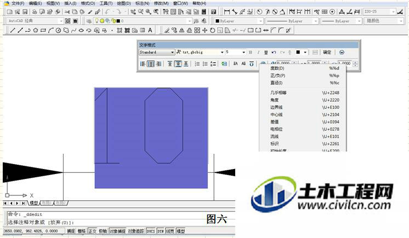The height and width of the screenshot is (238, 409).
Task: Select the Array modify tool
Action: (x=197, y=31)
